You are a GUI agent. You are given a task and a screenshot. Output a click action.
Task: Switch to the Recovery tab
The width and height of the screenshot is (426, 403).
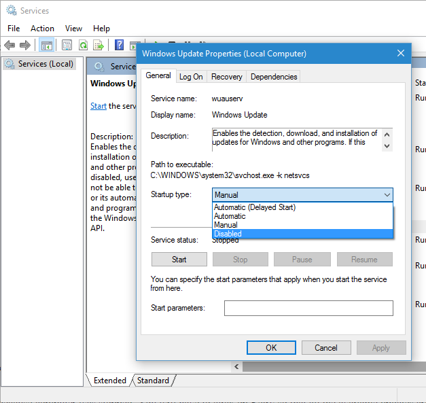point(226,77)
